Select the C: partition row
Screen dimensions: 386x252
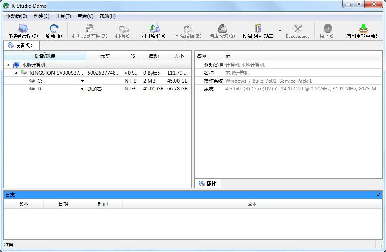click(98, 81)
